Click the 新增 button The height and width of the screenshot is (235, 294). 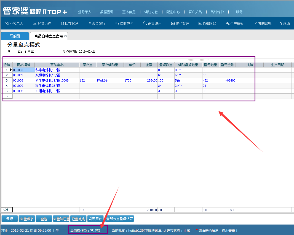click(x=9, y=219)
